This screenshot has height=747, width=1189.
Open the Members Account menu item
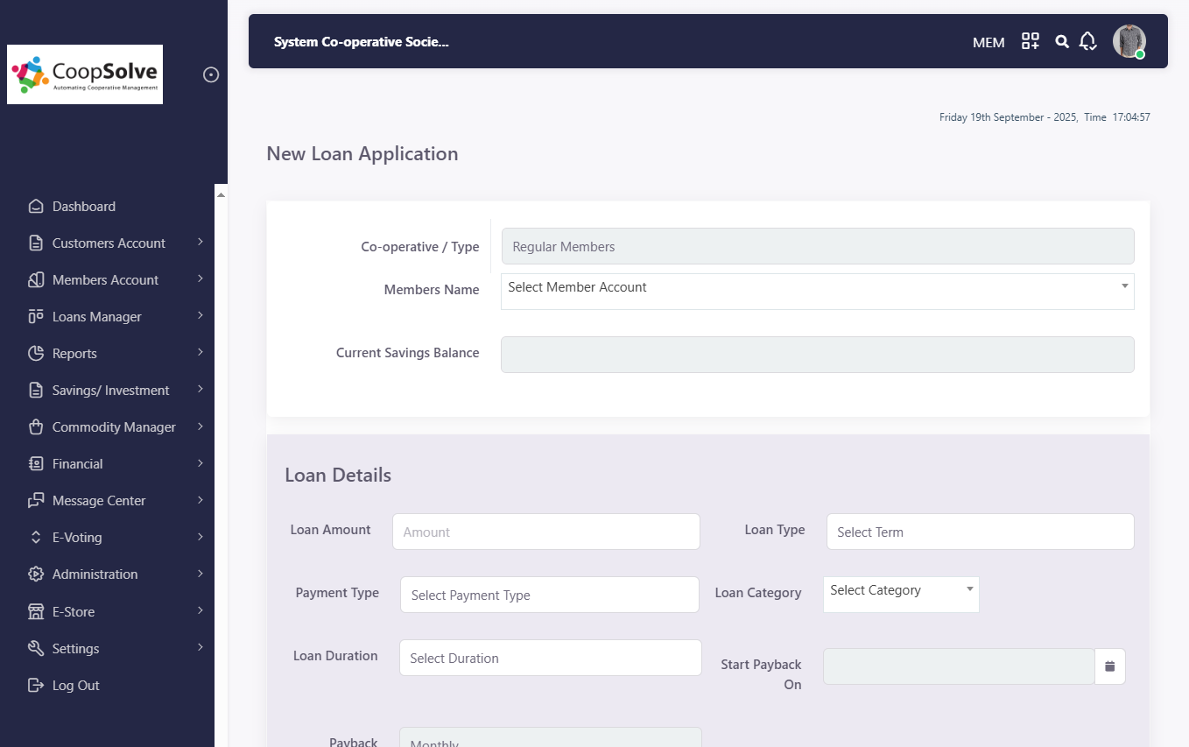(105, 280)
